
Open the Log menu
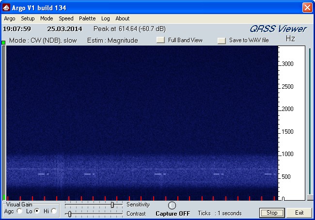point(106,19)
